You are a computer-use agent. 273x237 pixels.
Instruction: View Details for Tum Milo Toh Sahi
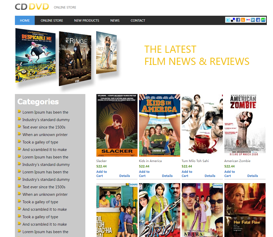click(x=210, y=176)
